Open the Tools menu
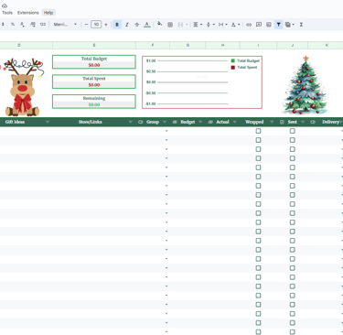 coord(7,13)
